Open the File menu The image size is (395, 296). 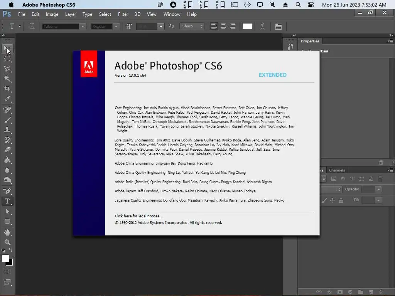(x=22, y=14)
